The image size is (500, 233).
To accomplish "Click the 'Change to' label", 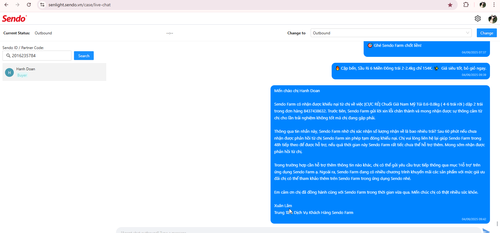I will click(296, 33).
